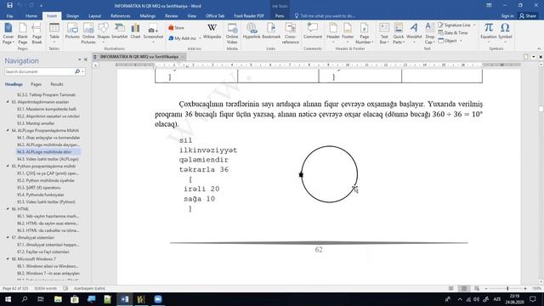Open the Windows Start menu
Screen dimensions: 544x306
tap(8, 299)
